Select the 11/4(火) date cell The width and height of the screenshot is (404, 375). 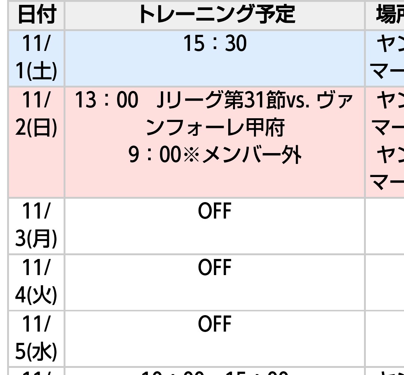click(x=36, y=282)
